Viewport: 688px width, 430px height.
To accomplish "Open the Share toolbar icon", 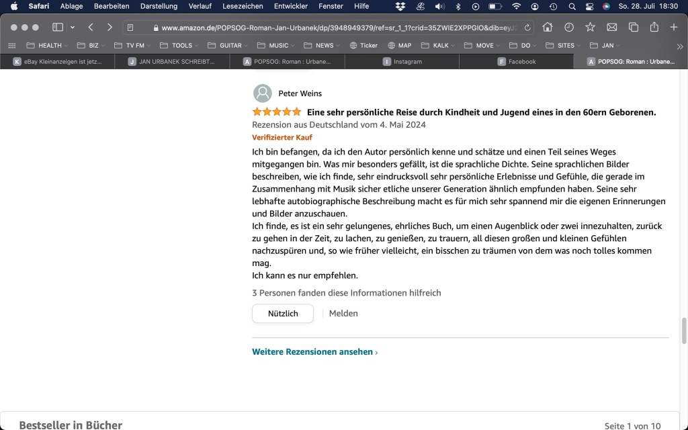I will coord(654,28).
